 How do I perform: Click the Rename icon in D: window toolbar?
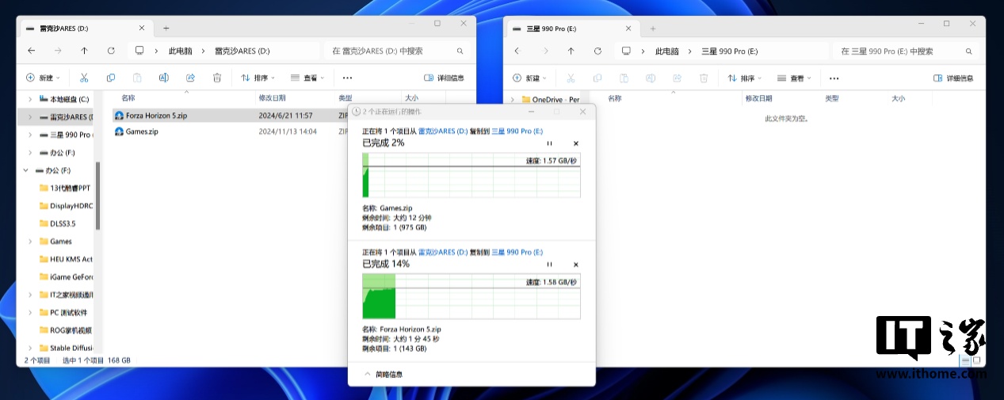164,78
